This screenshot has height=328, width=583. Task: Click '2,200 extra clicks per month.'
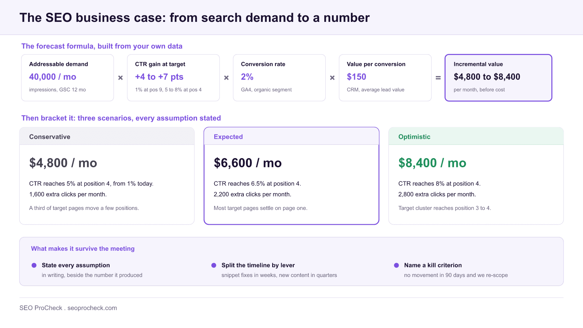pyautogui.click(x=253, y=194)
